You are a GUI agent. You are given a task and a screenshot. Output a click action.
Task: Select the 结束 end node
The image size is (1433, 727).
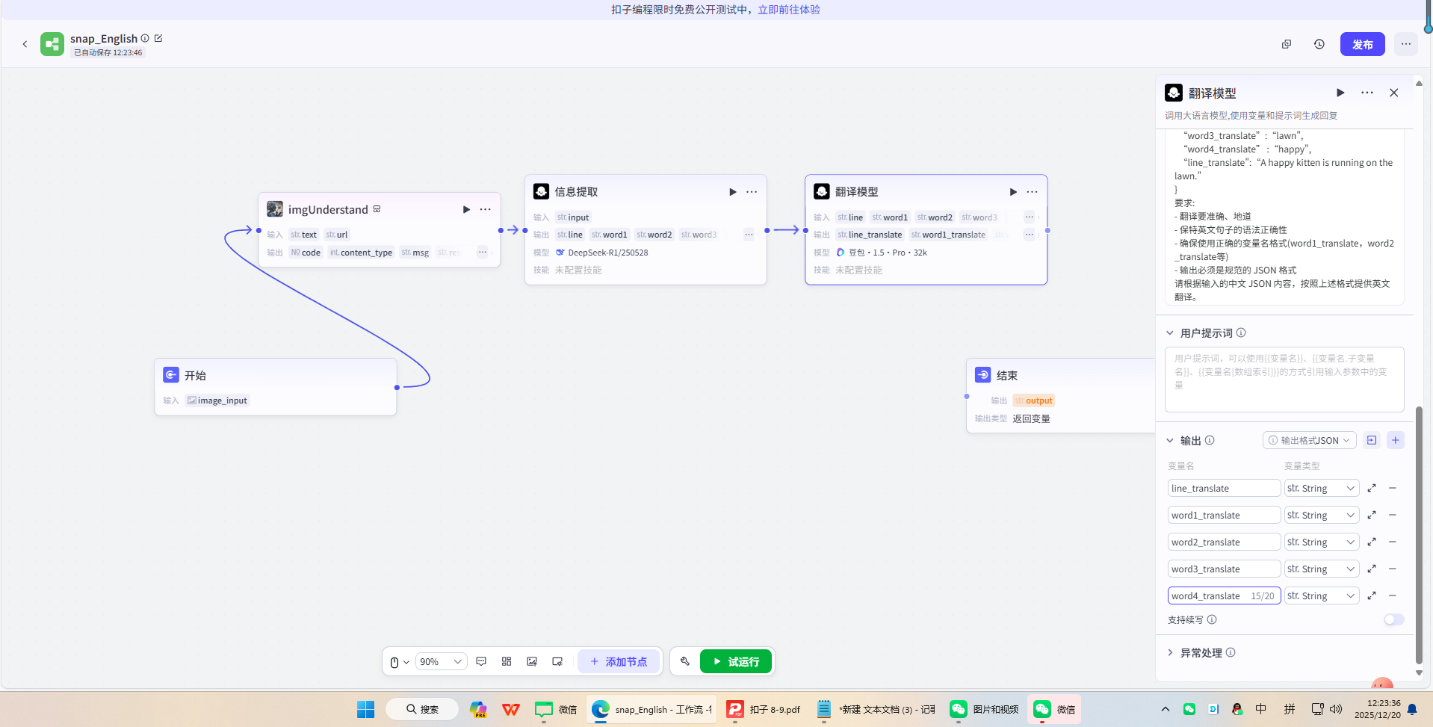[x=1061, y=395]
